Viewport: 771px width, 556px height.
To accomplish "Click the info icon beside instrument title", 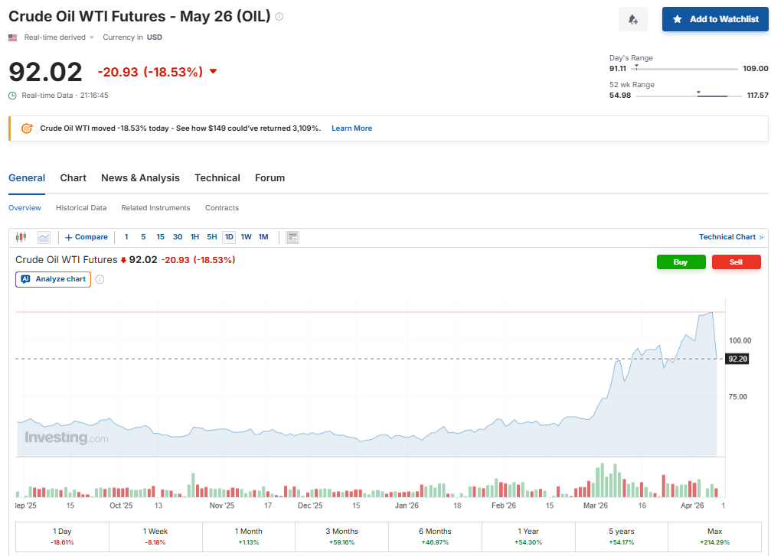I will click(x=279, y=17).
